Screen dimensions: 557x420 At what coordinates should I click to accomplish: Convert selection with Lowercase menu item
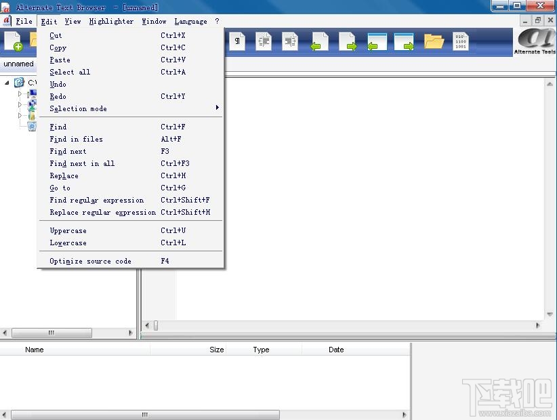131,243
